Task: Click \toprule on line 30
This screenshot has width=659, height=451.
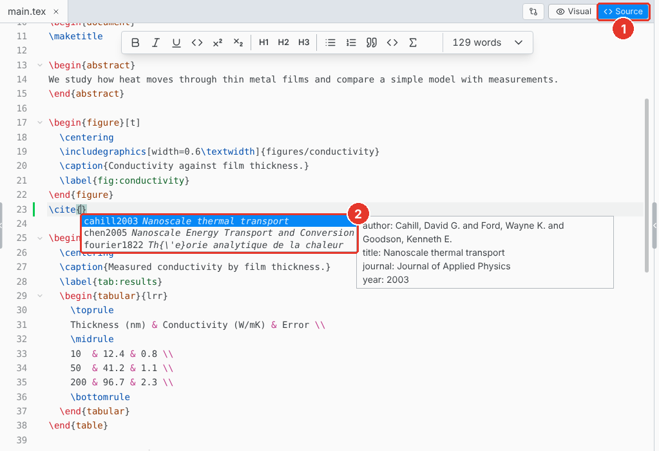Action: (92, 310)
